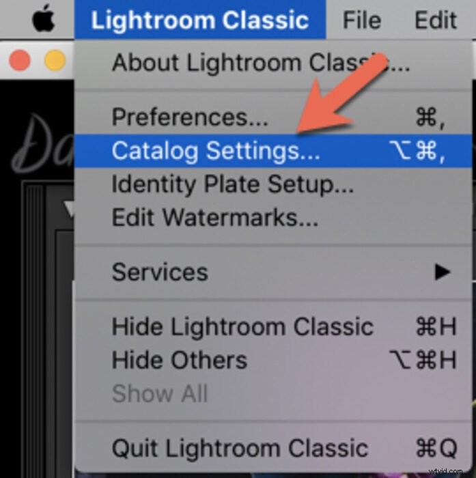Click the Services submenu arrow
The height and width of the screenshot is (478, 476).
(443, 272)
